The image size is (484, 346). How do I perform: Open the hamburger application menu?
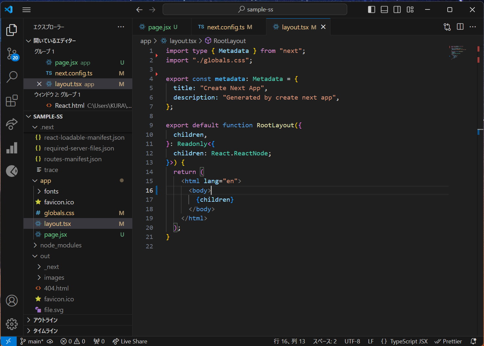point(27,10)
